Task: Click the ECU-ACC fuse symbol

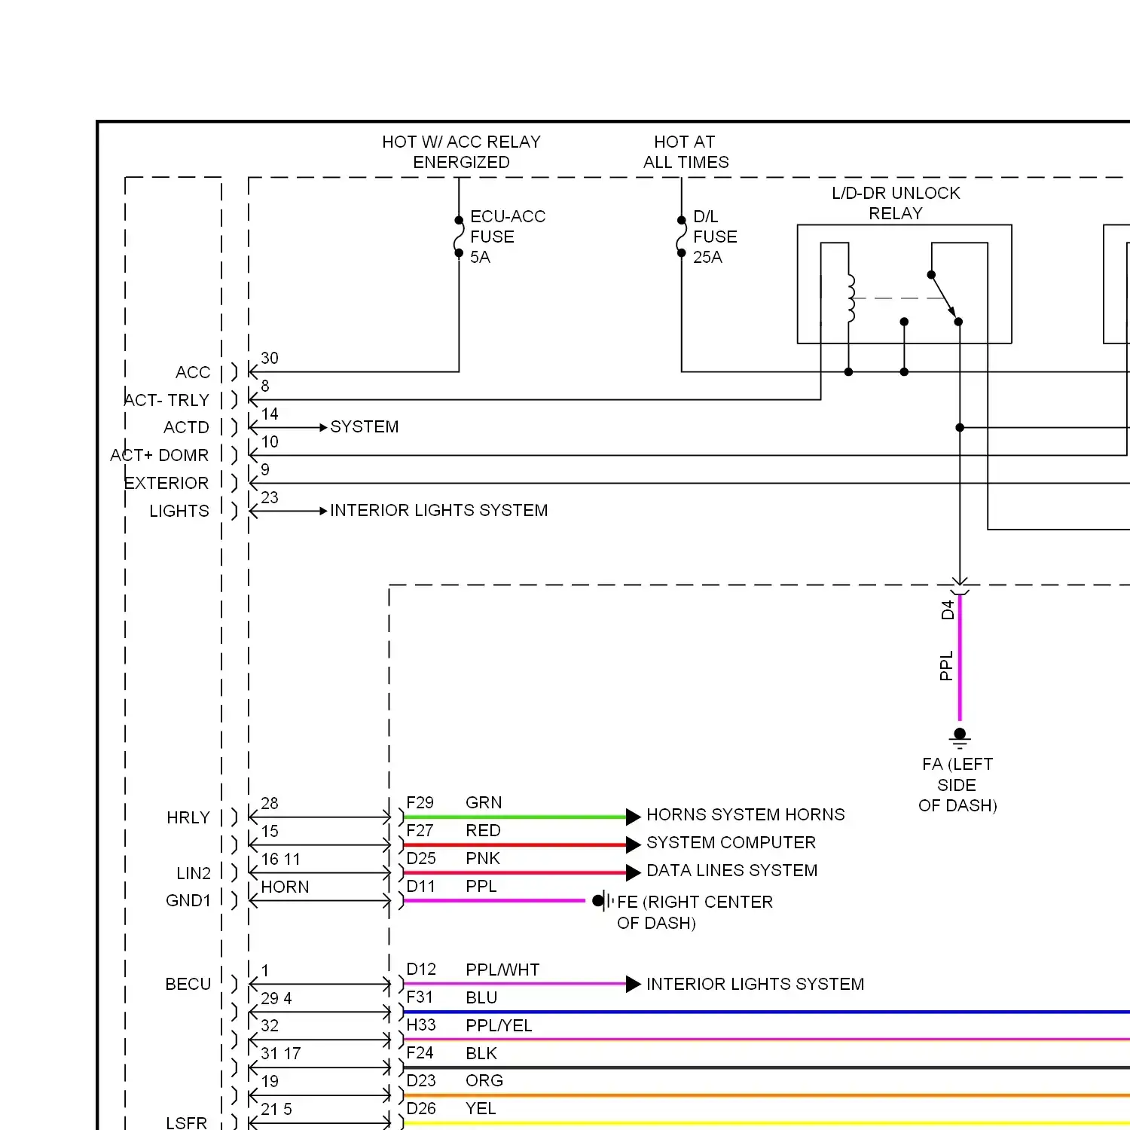Action: point(459,237)
